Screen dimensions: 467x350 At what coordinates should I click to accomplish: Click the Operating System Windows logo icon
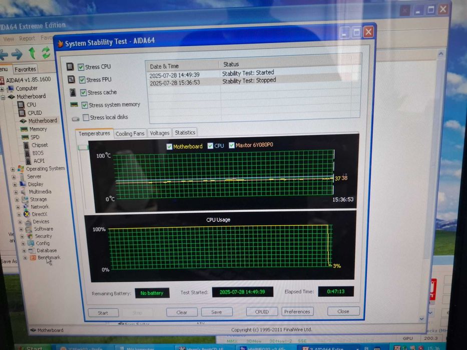21,169
